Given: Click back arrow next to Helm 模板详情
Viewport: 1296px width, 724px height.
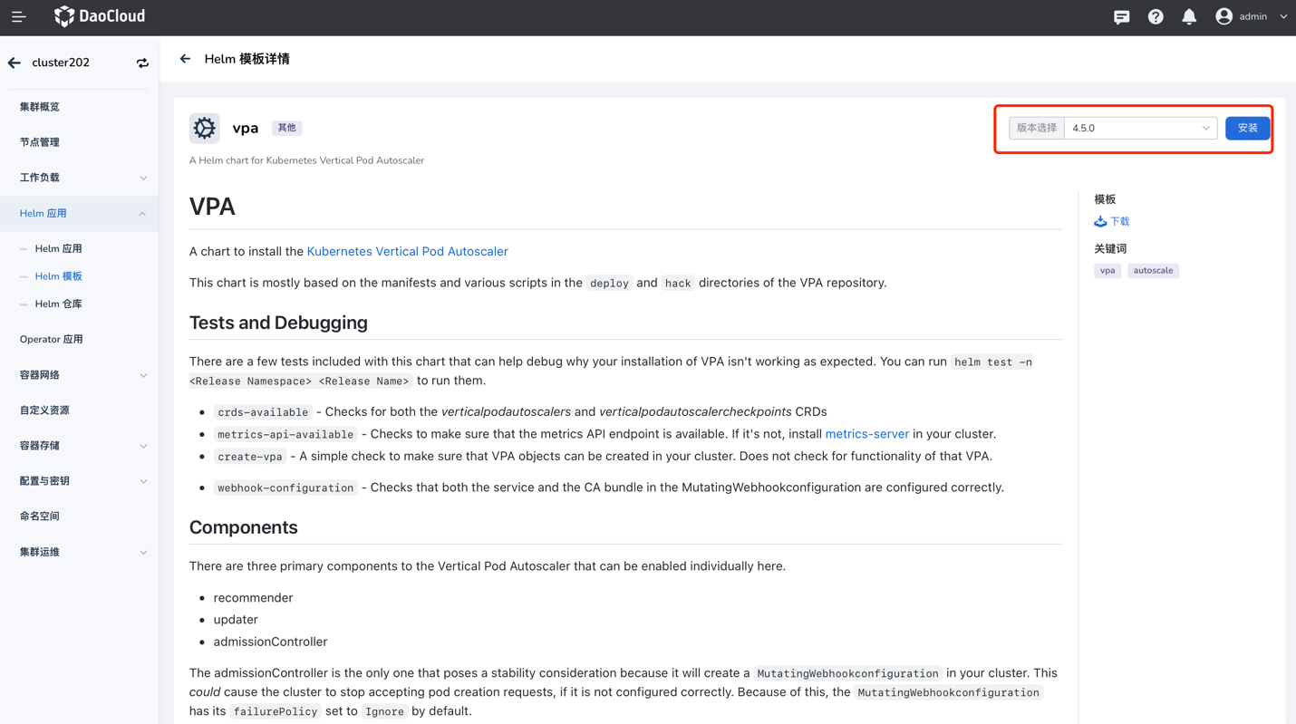Looking at the screenshot, I should click(185, 59).
